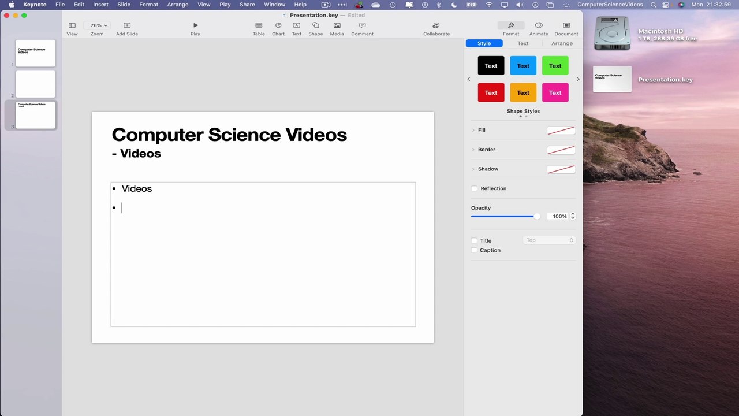Viewport: 739px width, 416px height.
Task: Open the Arrange menu
Action: (x=178, y=5)
